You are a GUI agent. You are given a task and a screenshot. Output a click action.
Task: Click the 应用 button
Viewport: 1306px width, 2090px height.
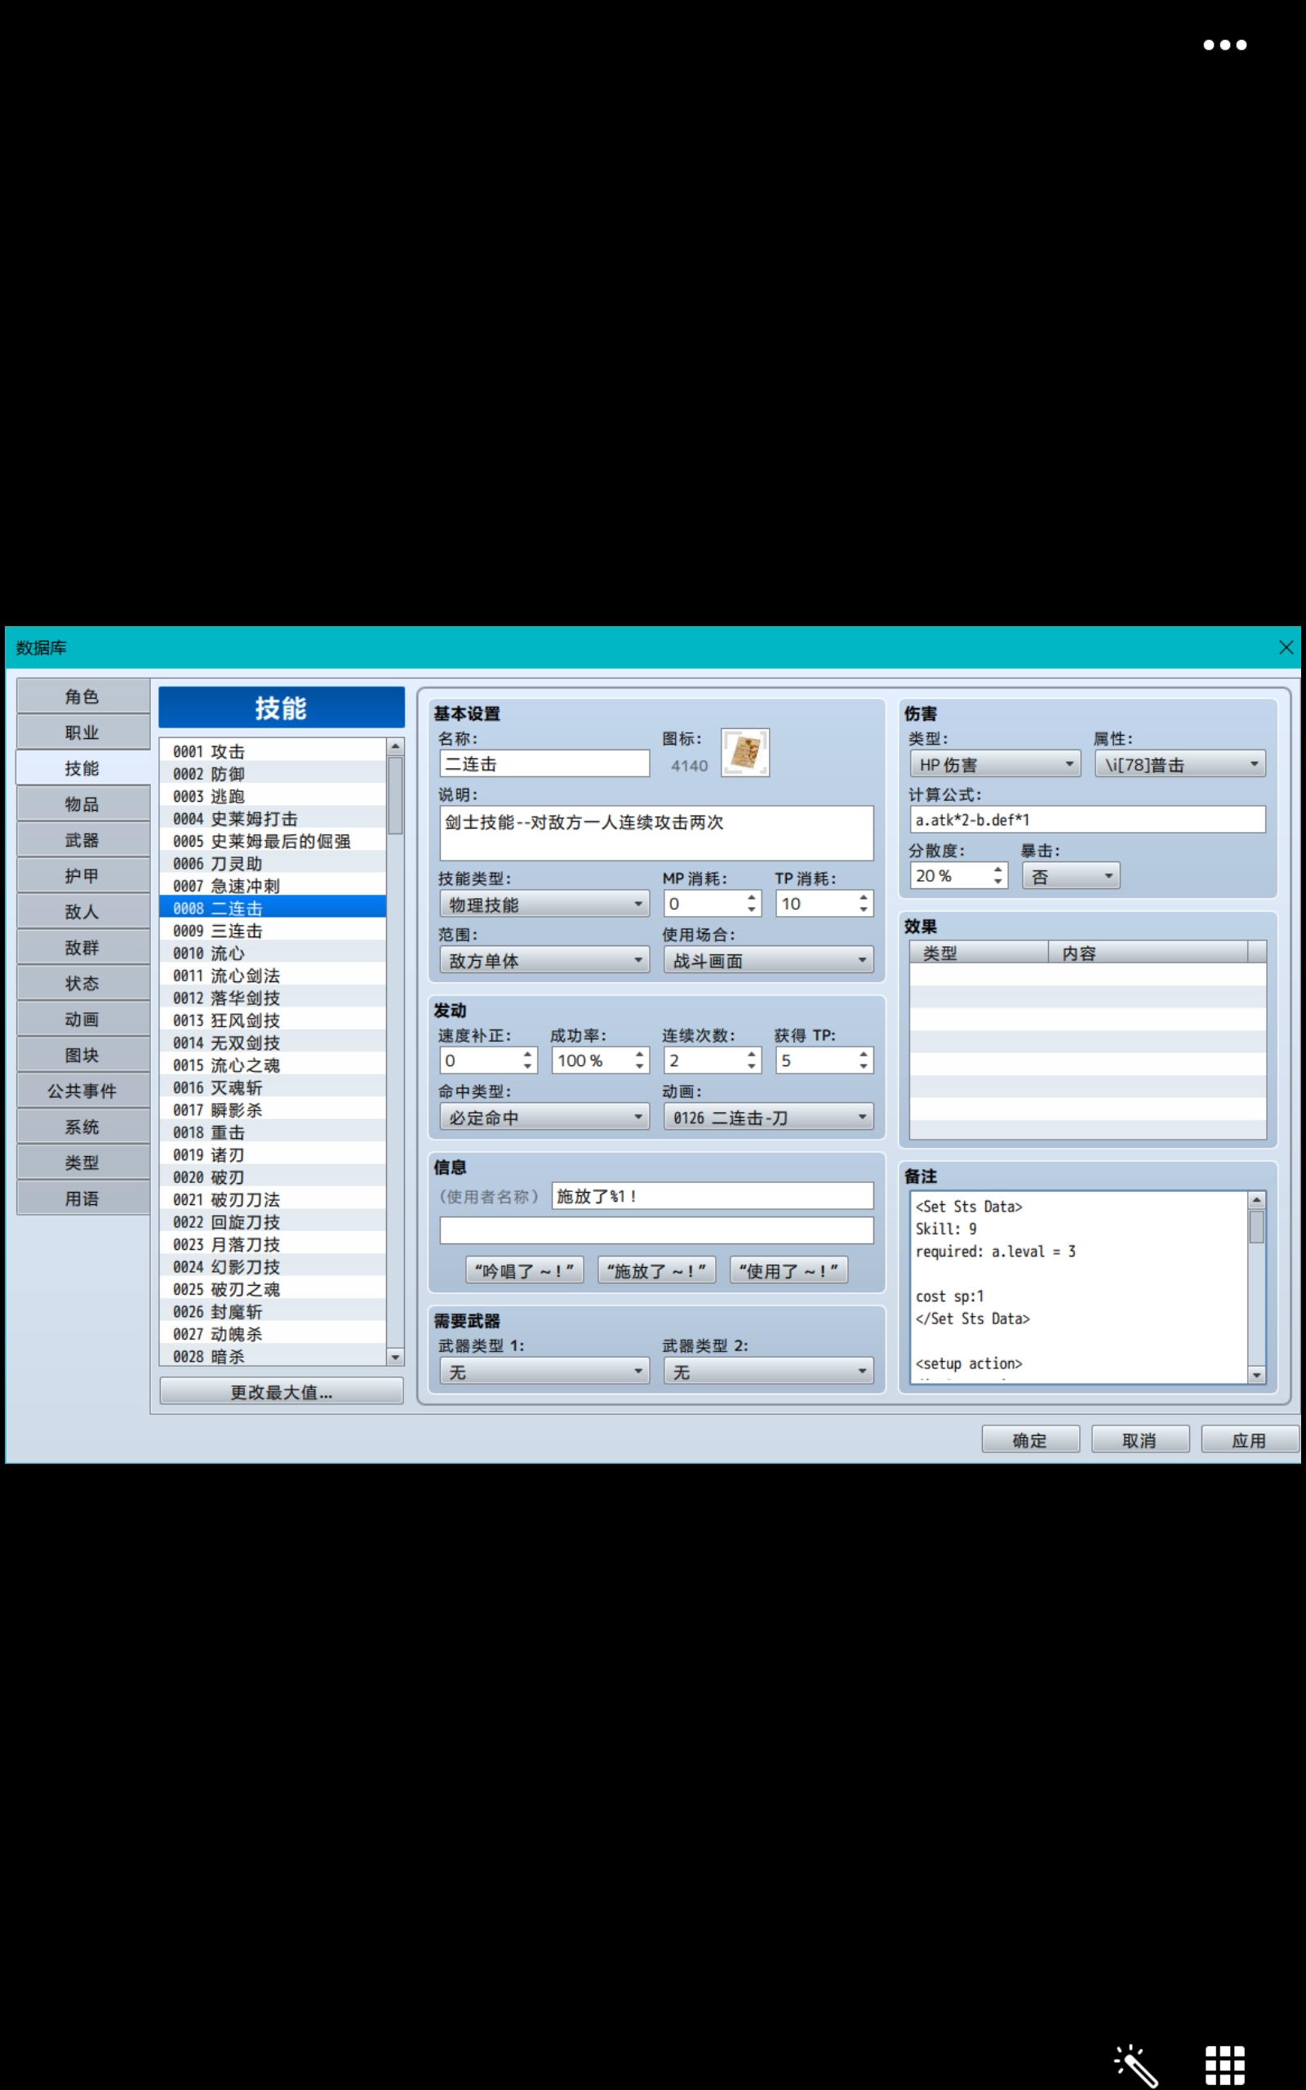tap(1249, 1439)
